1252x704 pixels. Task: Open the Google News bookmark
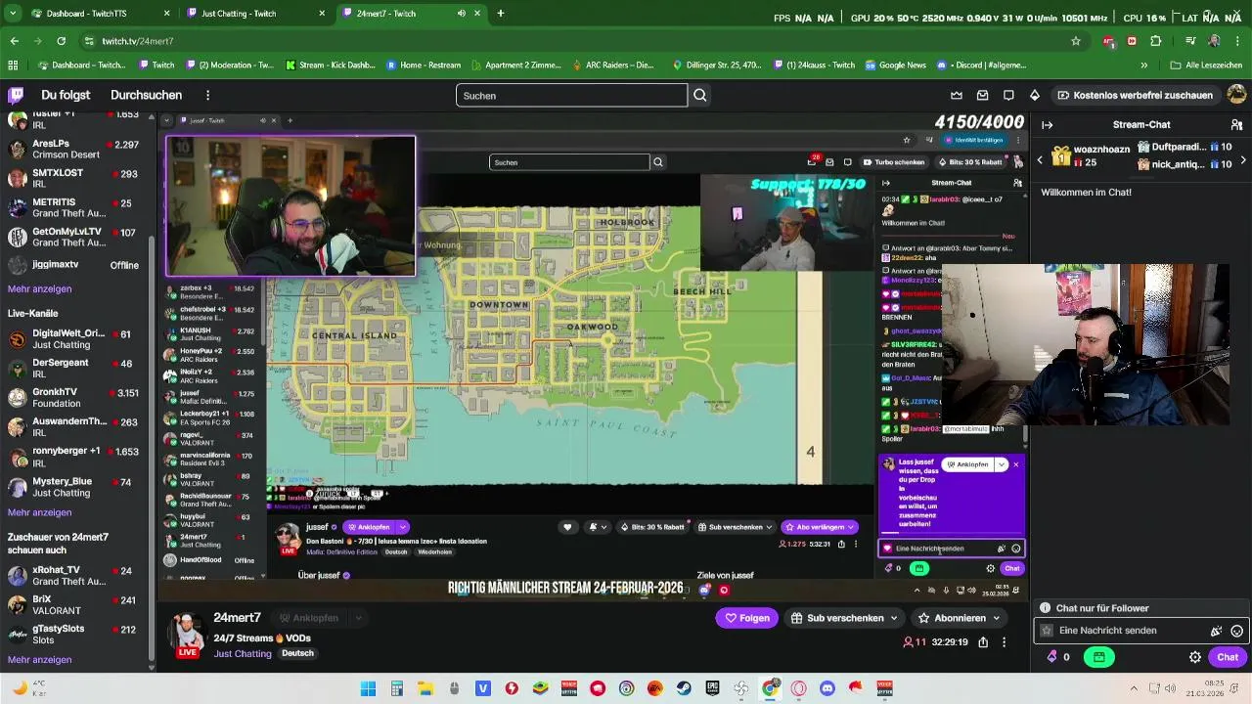tap(895, 66)
